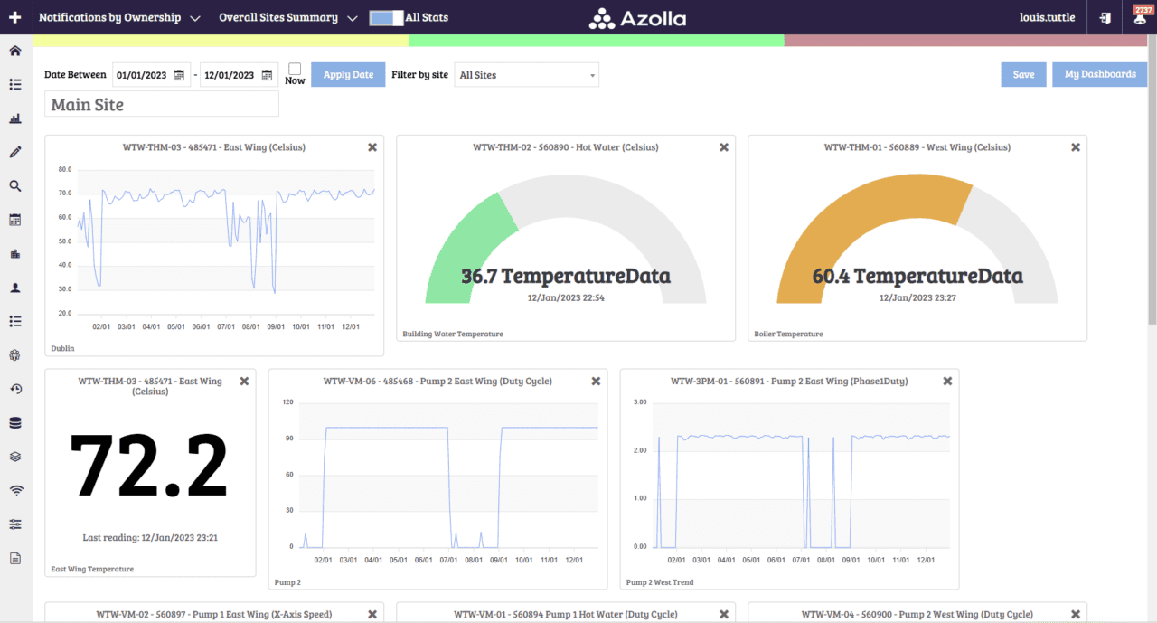Select the bar chart icon in the sidebar
Image resolution: width=1157 pixels, height=623 pixels.
coord(14,118)
